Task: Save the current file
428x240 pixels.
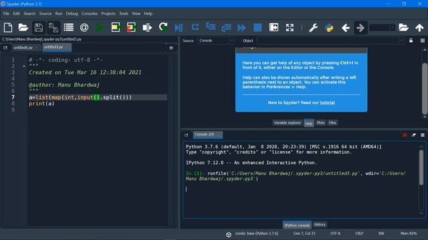Action: tap(39, 27)
